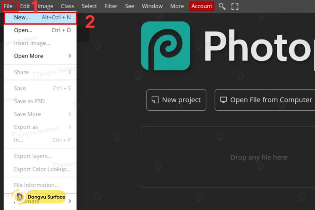This screenshot has height=210, width=315.
Task: Select Insert image... menu entry
Action: tap(40, 43)
